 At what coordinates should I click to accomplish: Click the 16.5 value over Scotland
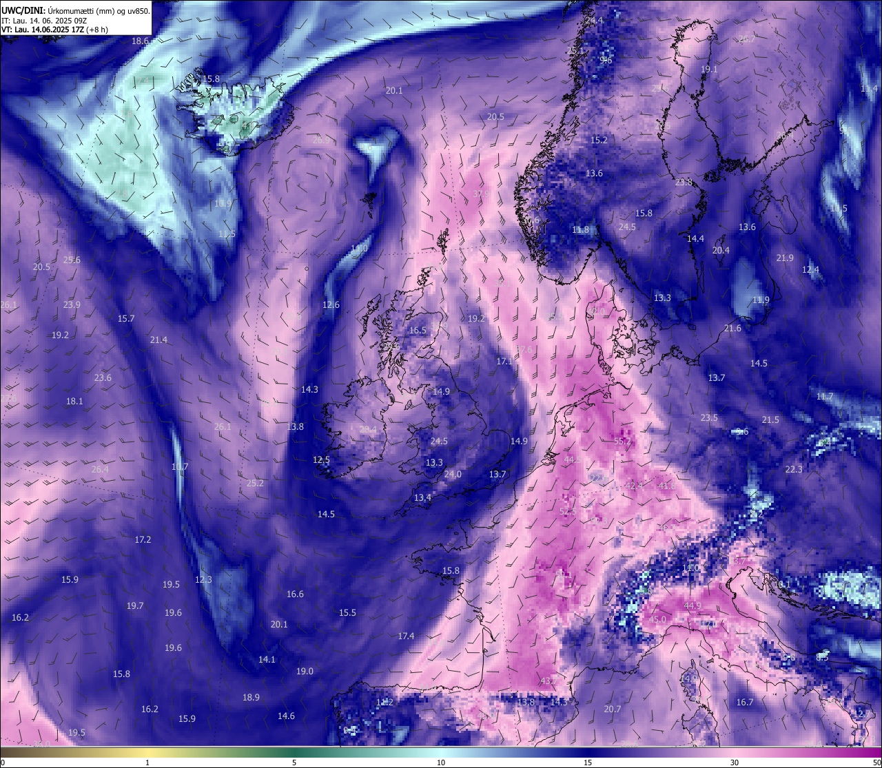[x=418, y=330]
